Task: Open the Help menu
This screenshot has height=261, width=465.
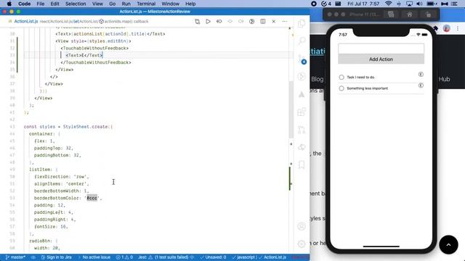Action: tap(190, 4)
